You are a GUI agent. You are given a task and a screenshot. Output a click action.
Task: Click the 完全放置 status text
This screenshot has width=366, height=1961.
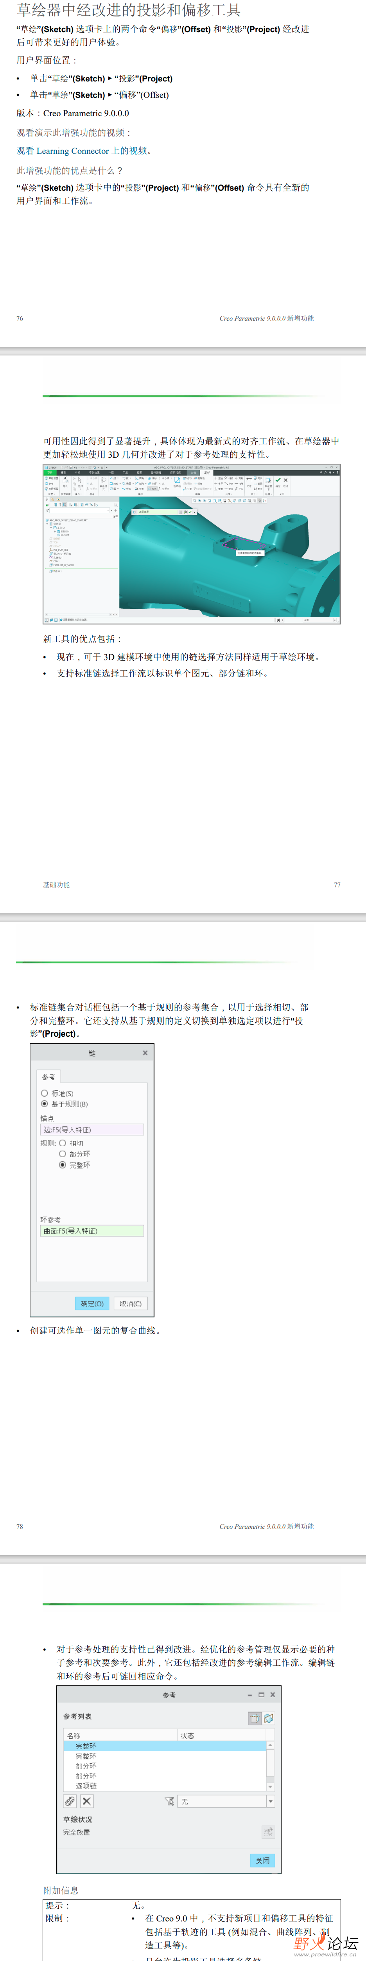coord(76,1832)
